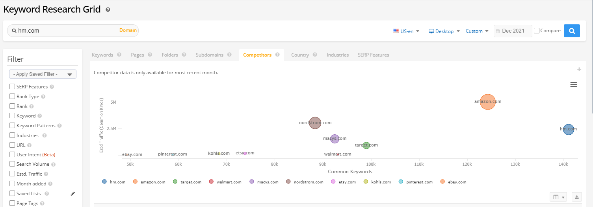Screen dimensions: 593x207
Task: Enable the Compare checkbox
Action: pos(537,31)
